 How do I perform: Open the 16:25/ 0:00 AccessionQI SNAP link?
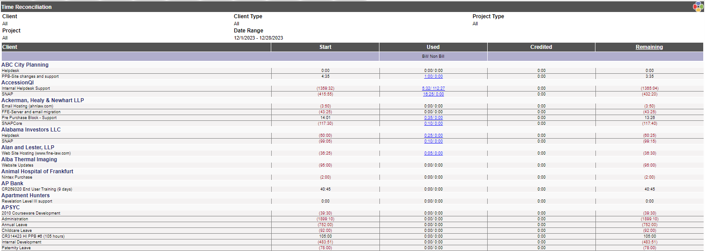coord(433,94)
